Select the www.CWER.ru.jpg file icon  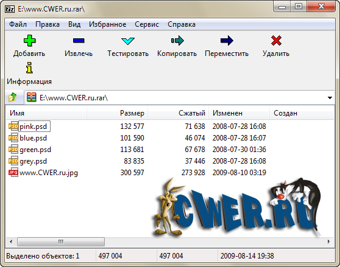click(13, 173)
